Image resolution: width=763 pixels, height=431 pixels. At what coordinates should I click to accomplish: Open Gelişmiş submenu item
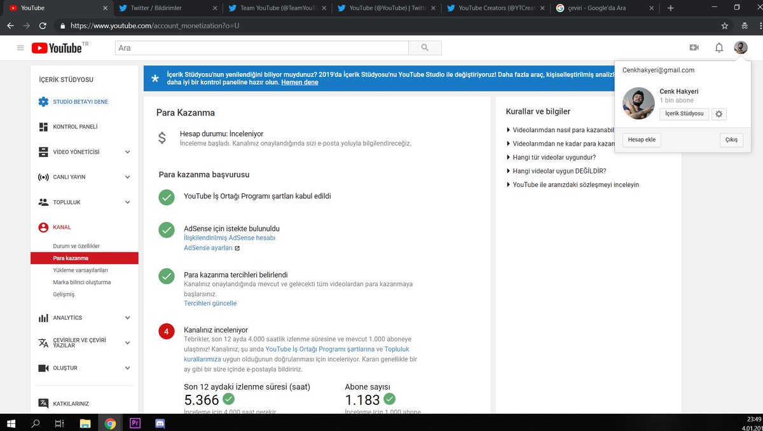tap(64, 294)
